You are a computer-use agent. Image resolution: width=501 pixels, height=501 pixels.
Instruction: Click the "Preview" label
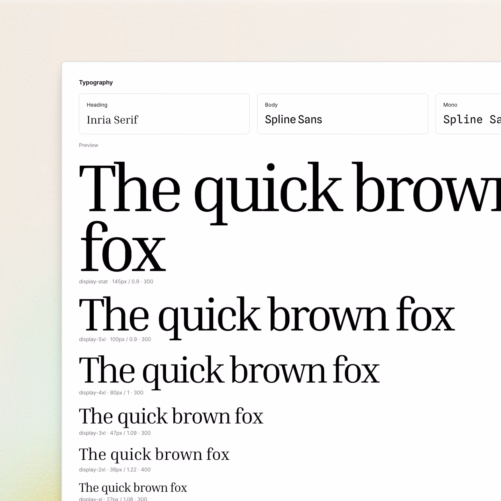click(89, 145)
